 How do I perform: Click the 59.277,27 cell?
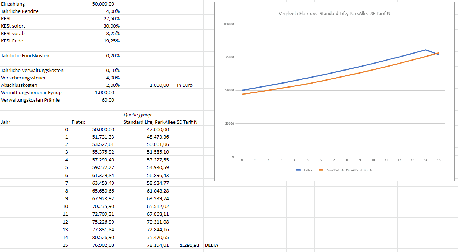click(x=95, y=167)
